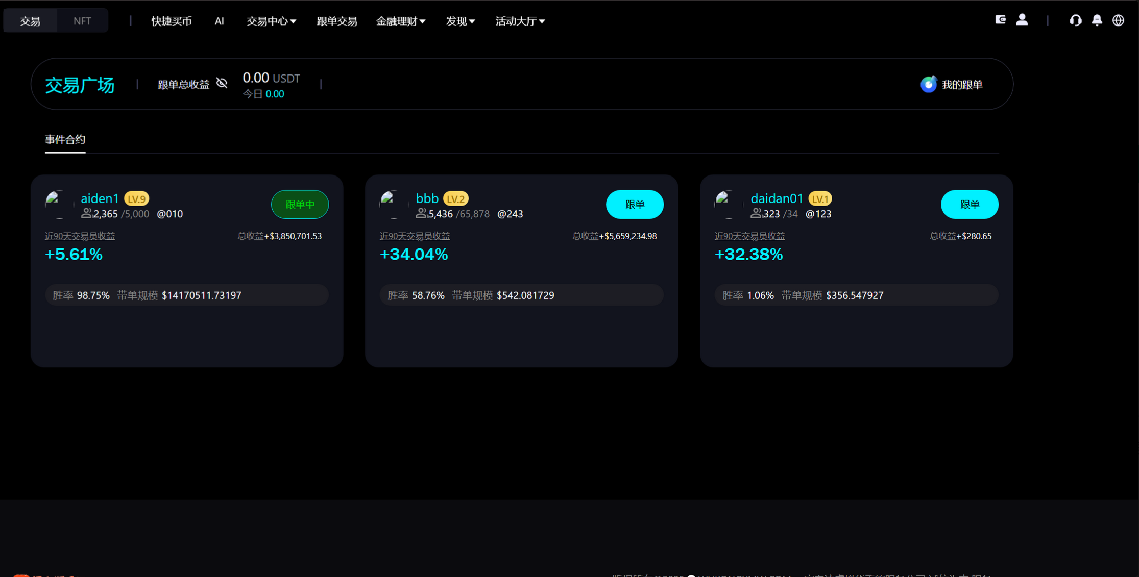Open the wallet icon in header
This screenshot has width=1139, height=577.
[1000, 20]
